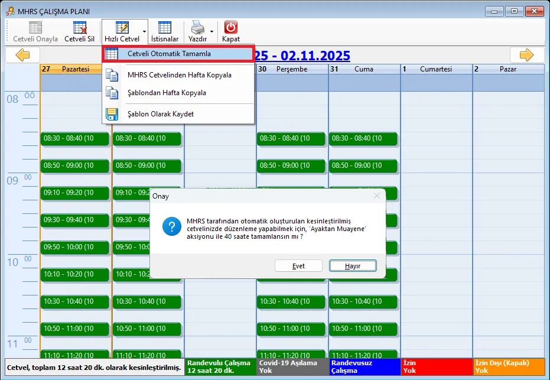The height and width of the screenshot is (380, 550).
Task: Click the gray Covid-19 Aşılama legend
Action: 293,367
